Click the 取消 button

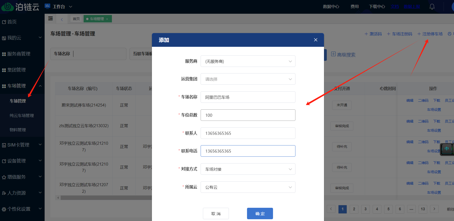pos(216,214)
